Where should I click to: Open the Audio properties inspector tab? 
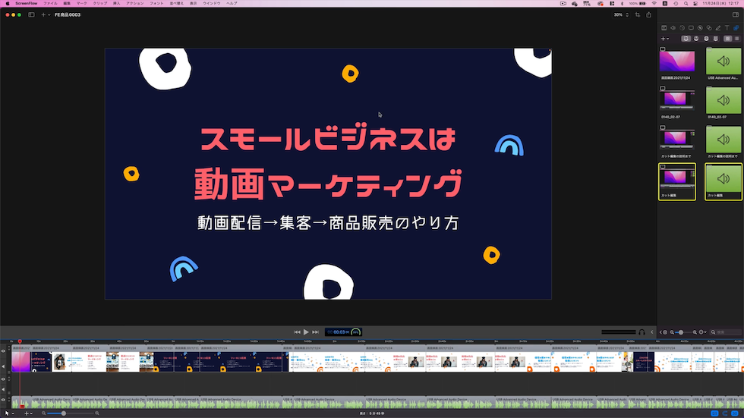pos(673,28)
